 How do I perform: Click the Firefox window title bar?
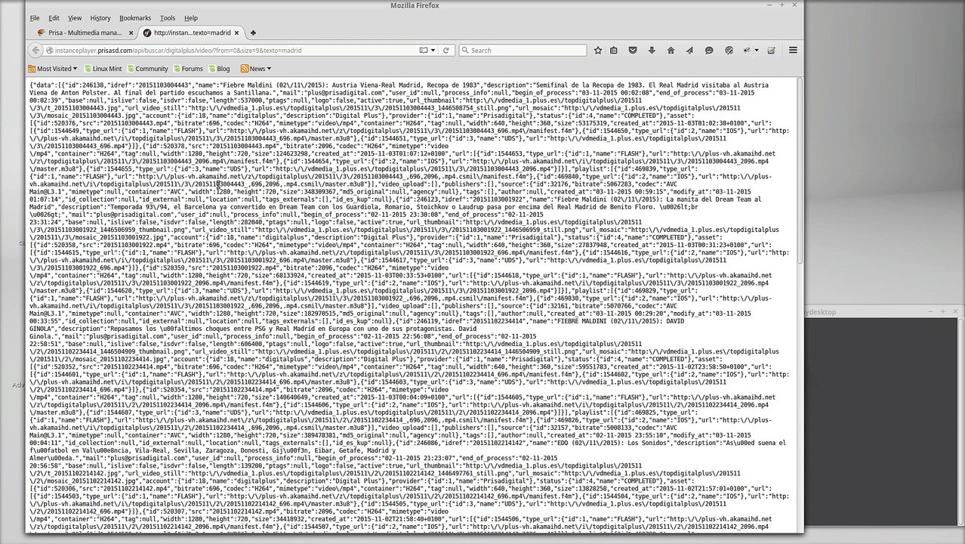click(x=415, y=5)
